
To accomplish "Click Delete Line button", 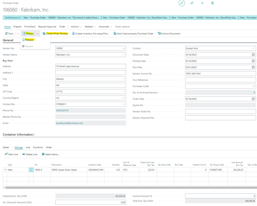I will [30, 154].
